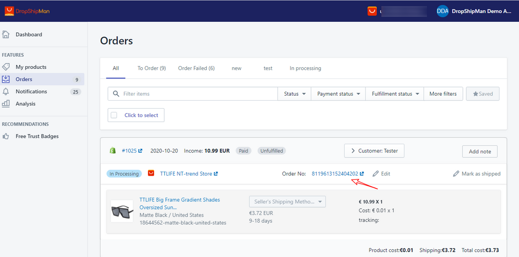
Task: Click Mark as shipped
Action: 481,174
